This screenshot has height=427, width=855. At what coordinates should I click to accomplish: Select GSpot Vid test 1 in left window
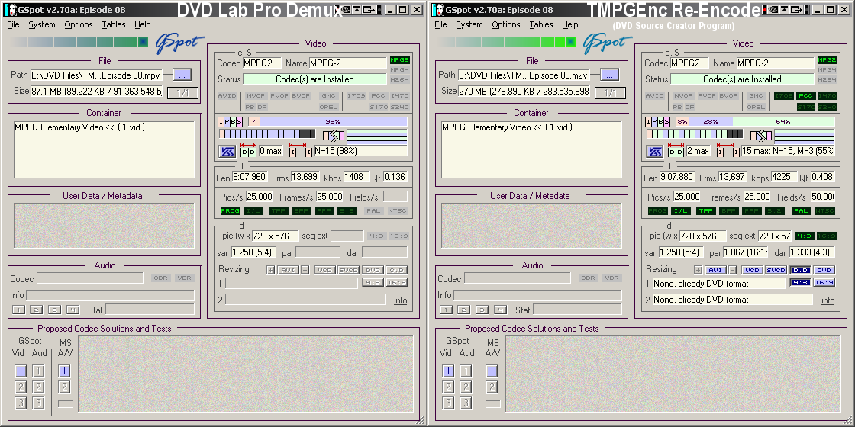click(20, 371)
